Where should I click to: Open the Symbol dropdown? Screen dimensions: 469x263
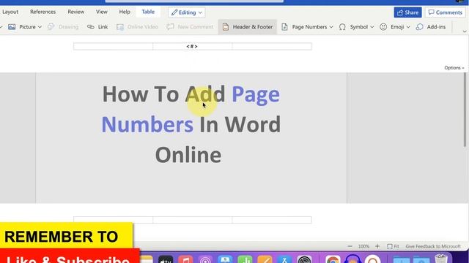356,27
